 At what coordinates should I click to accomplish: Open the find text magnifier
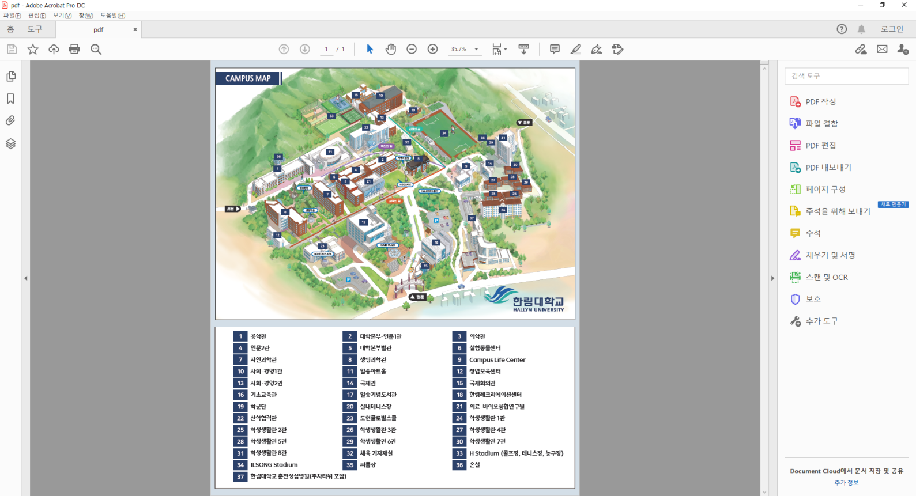(x=96, y=50)
